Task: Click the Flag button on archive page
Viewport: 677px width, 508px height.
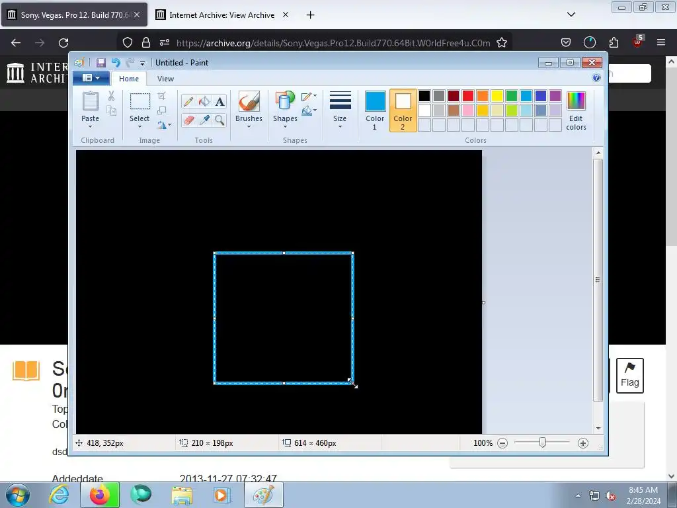Action: (x=629, y=376)
